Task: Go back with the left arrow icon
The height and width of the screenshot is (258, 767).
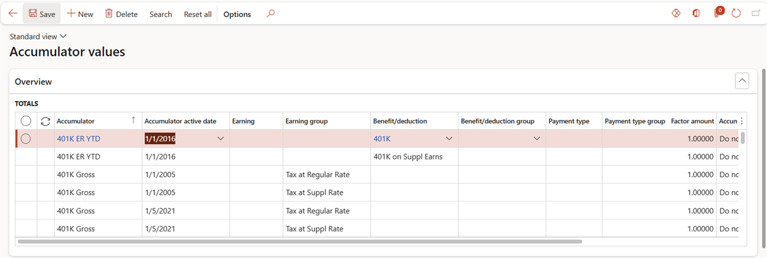Action: coord(12,14)
